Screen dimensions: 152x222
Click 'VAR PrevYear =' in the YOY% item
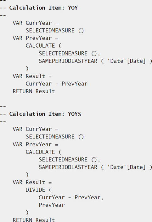[36, 144]
